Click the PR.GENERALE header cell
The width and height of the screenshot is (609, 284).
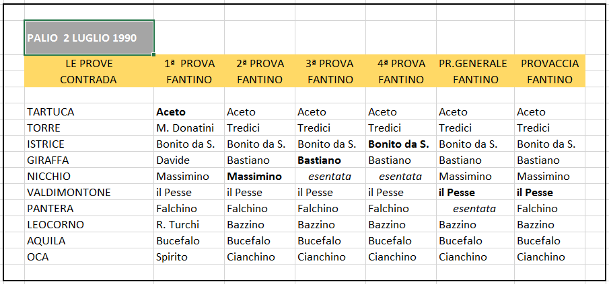pos(475,64)
